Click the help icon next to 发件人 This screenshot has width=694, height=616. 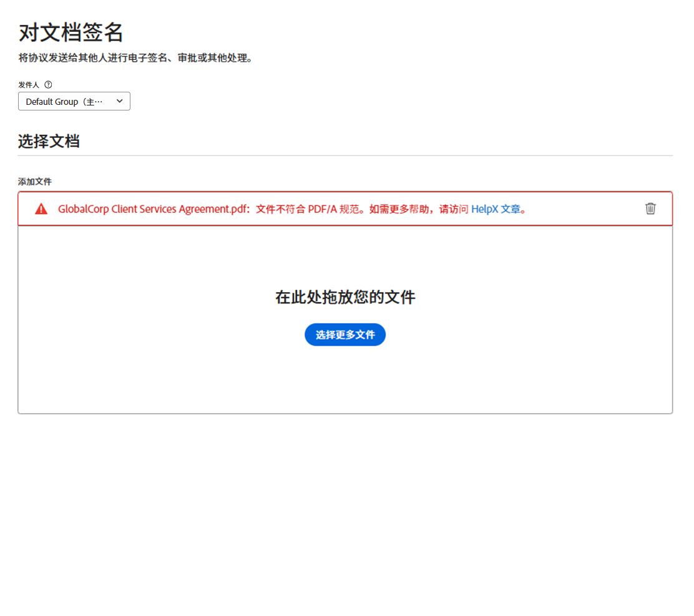[x=48, y=84]
